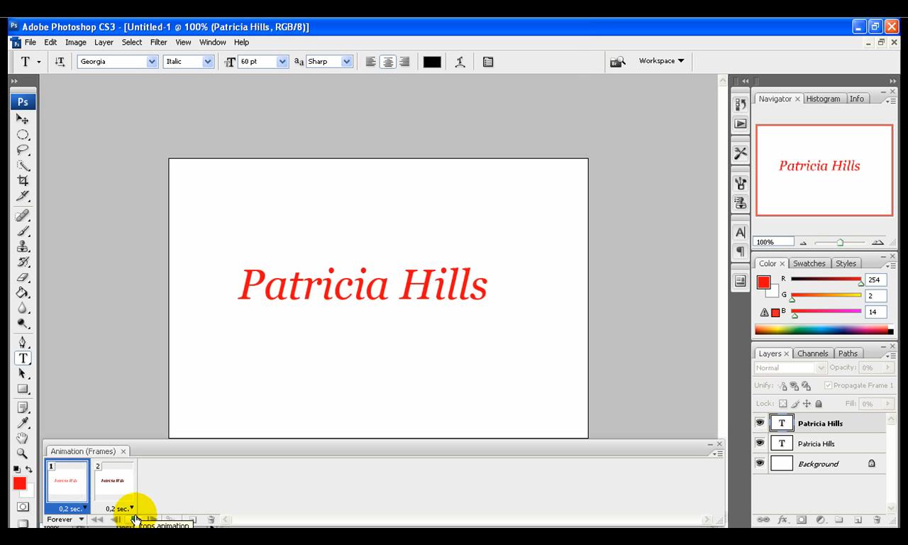Switch to the Channels tab
Viewport: 908px width, 545px height.
(812, 353)
